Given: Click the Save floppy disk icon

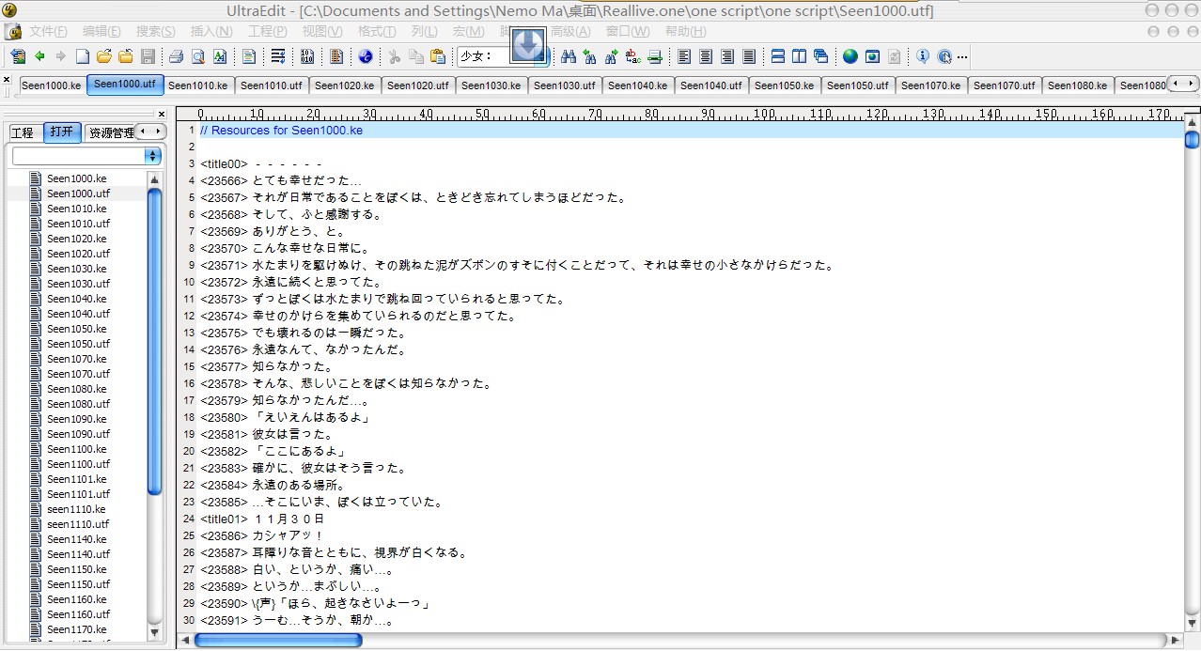Looking at the screenshot, I should [148, 56].
